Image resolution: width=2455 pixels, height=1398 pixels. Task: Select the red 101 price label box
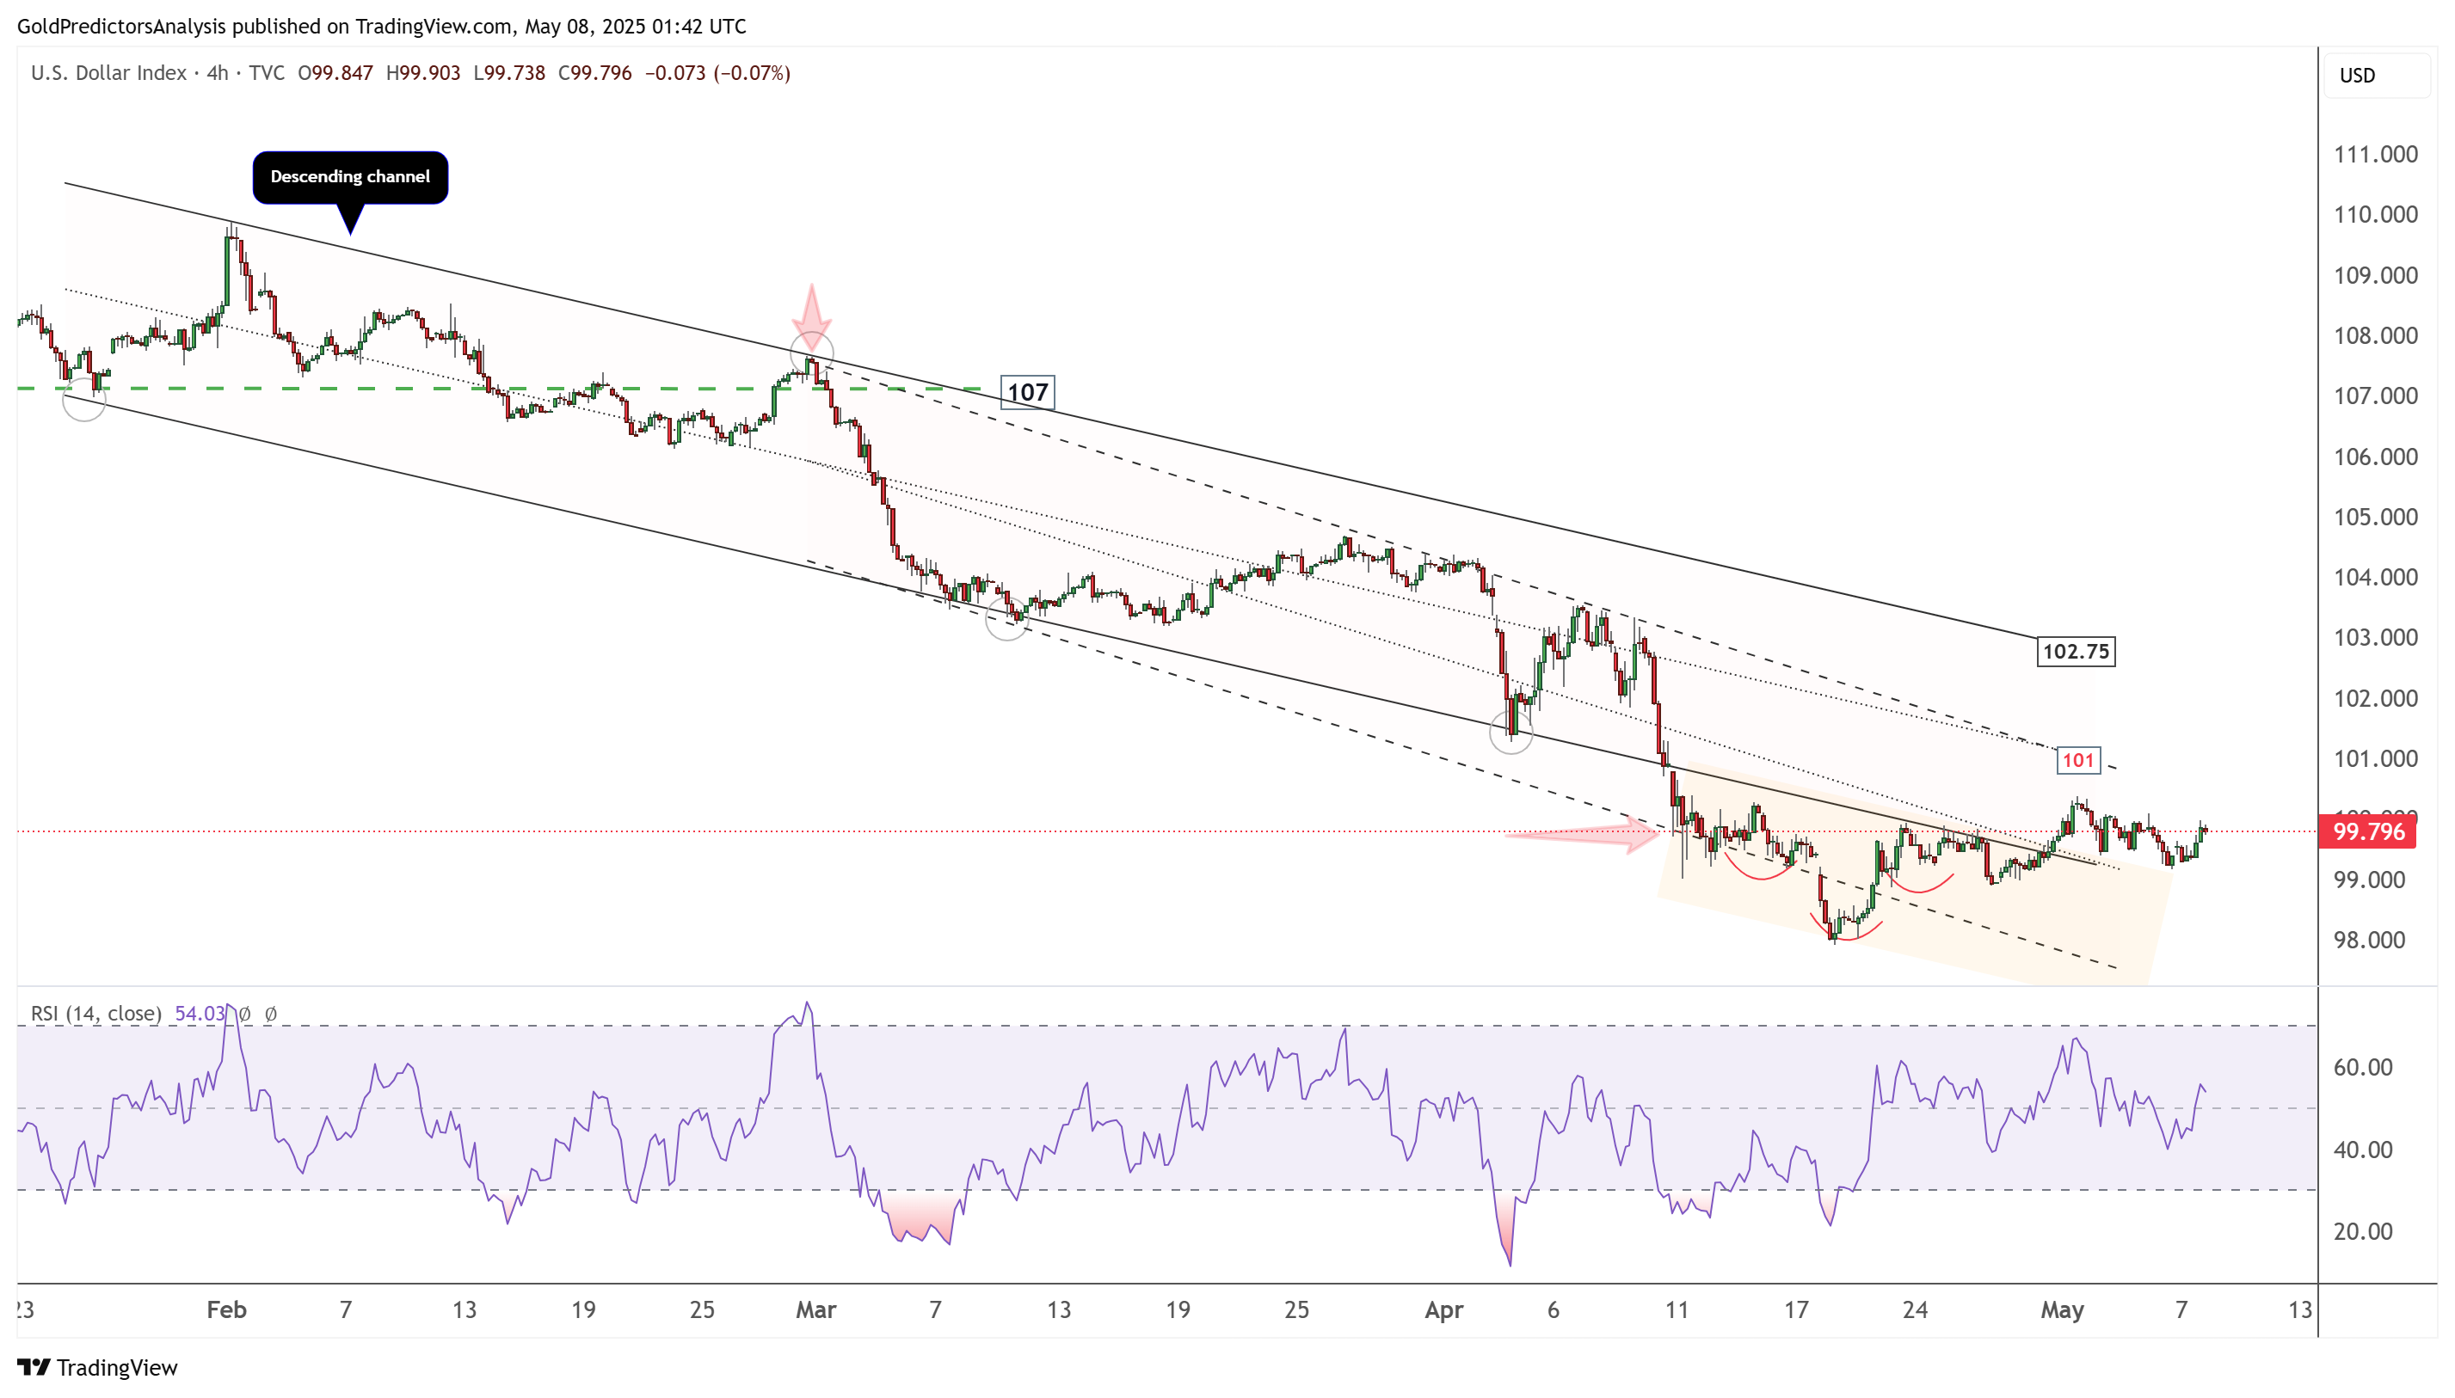[x=2077, y=760]
